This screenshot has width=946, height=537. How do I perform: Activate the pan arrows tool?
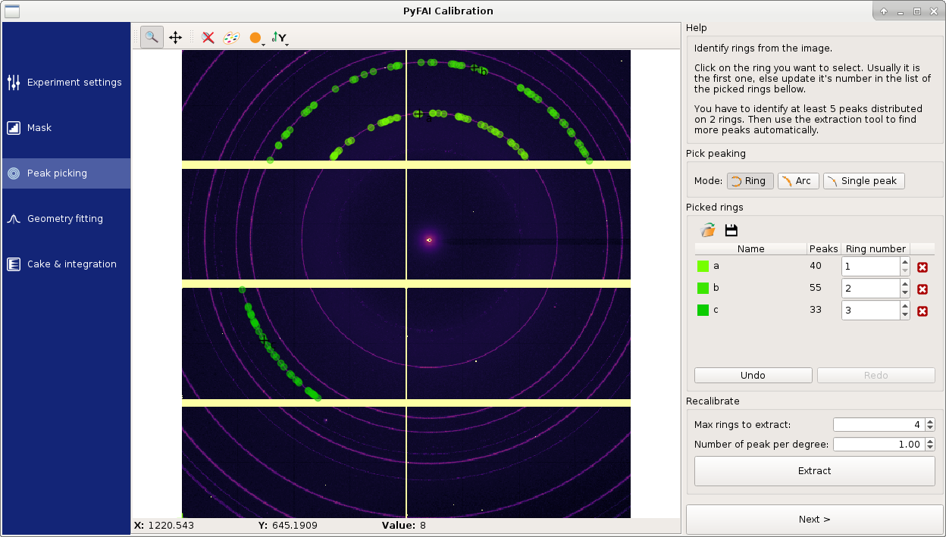(x=175, y=37)
